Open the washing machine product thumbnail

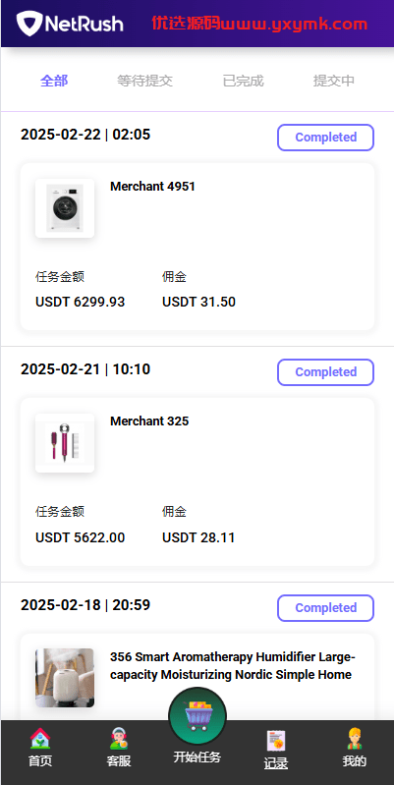point(65,207)
